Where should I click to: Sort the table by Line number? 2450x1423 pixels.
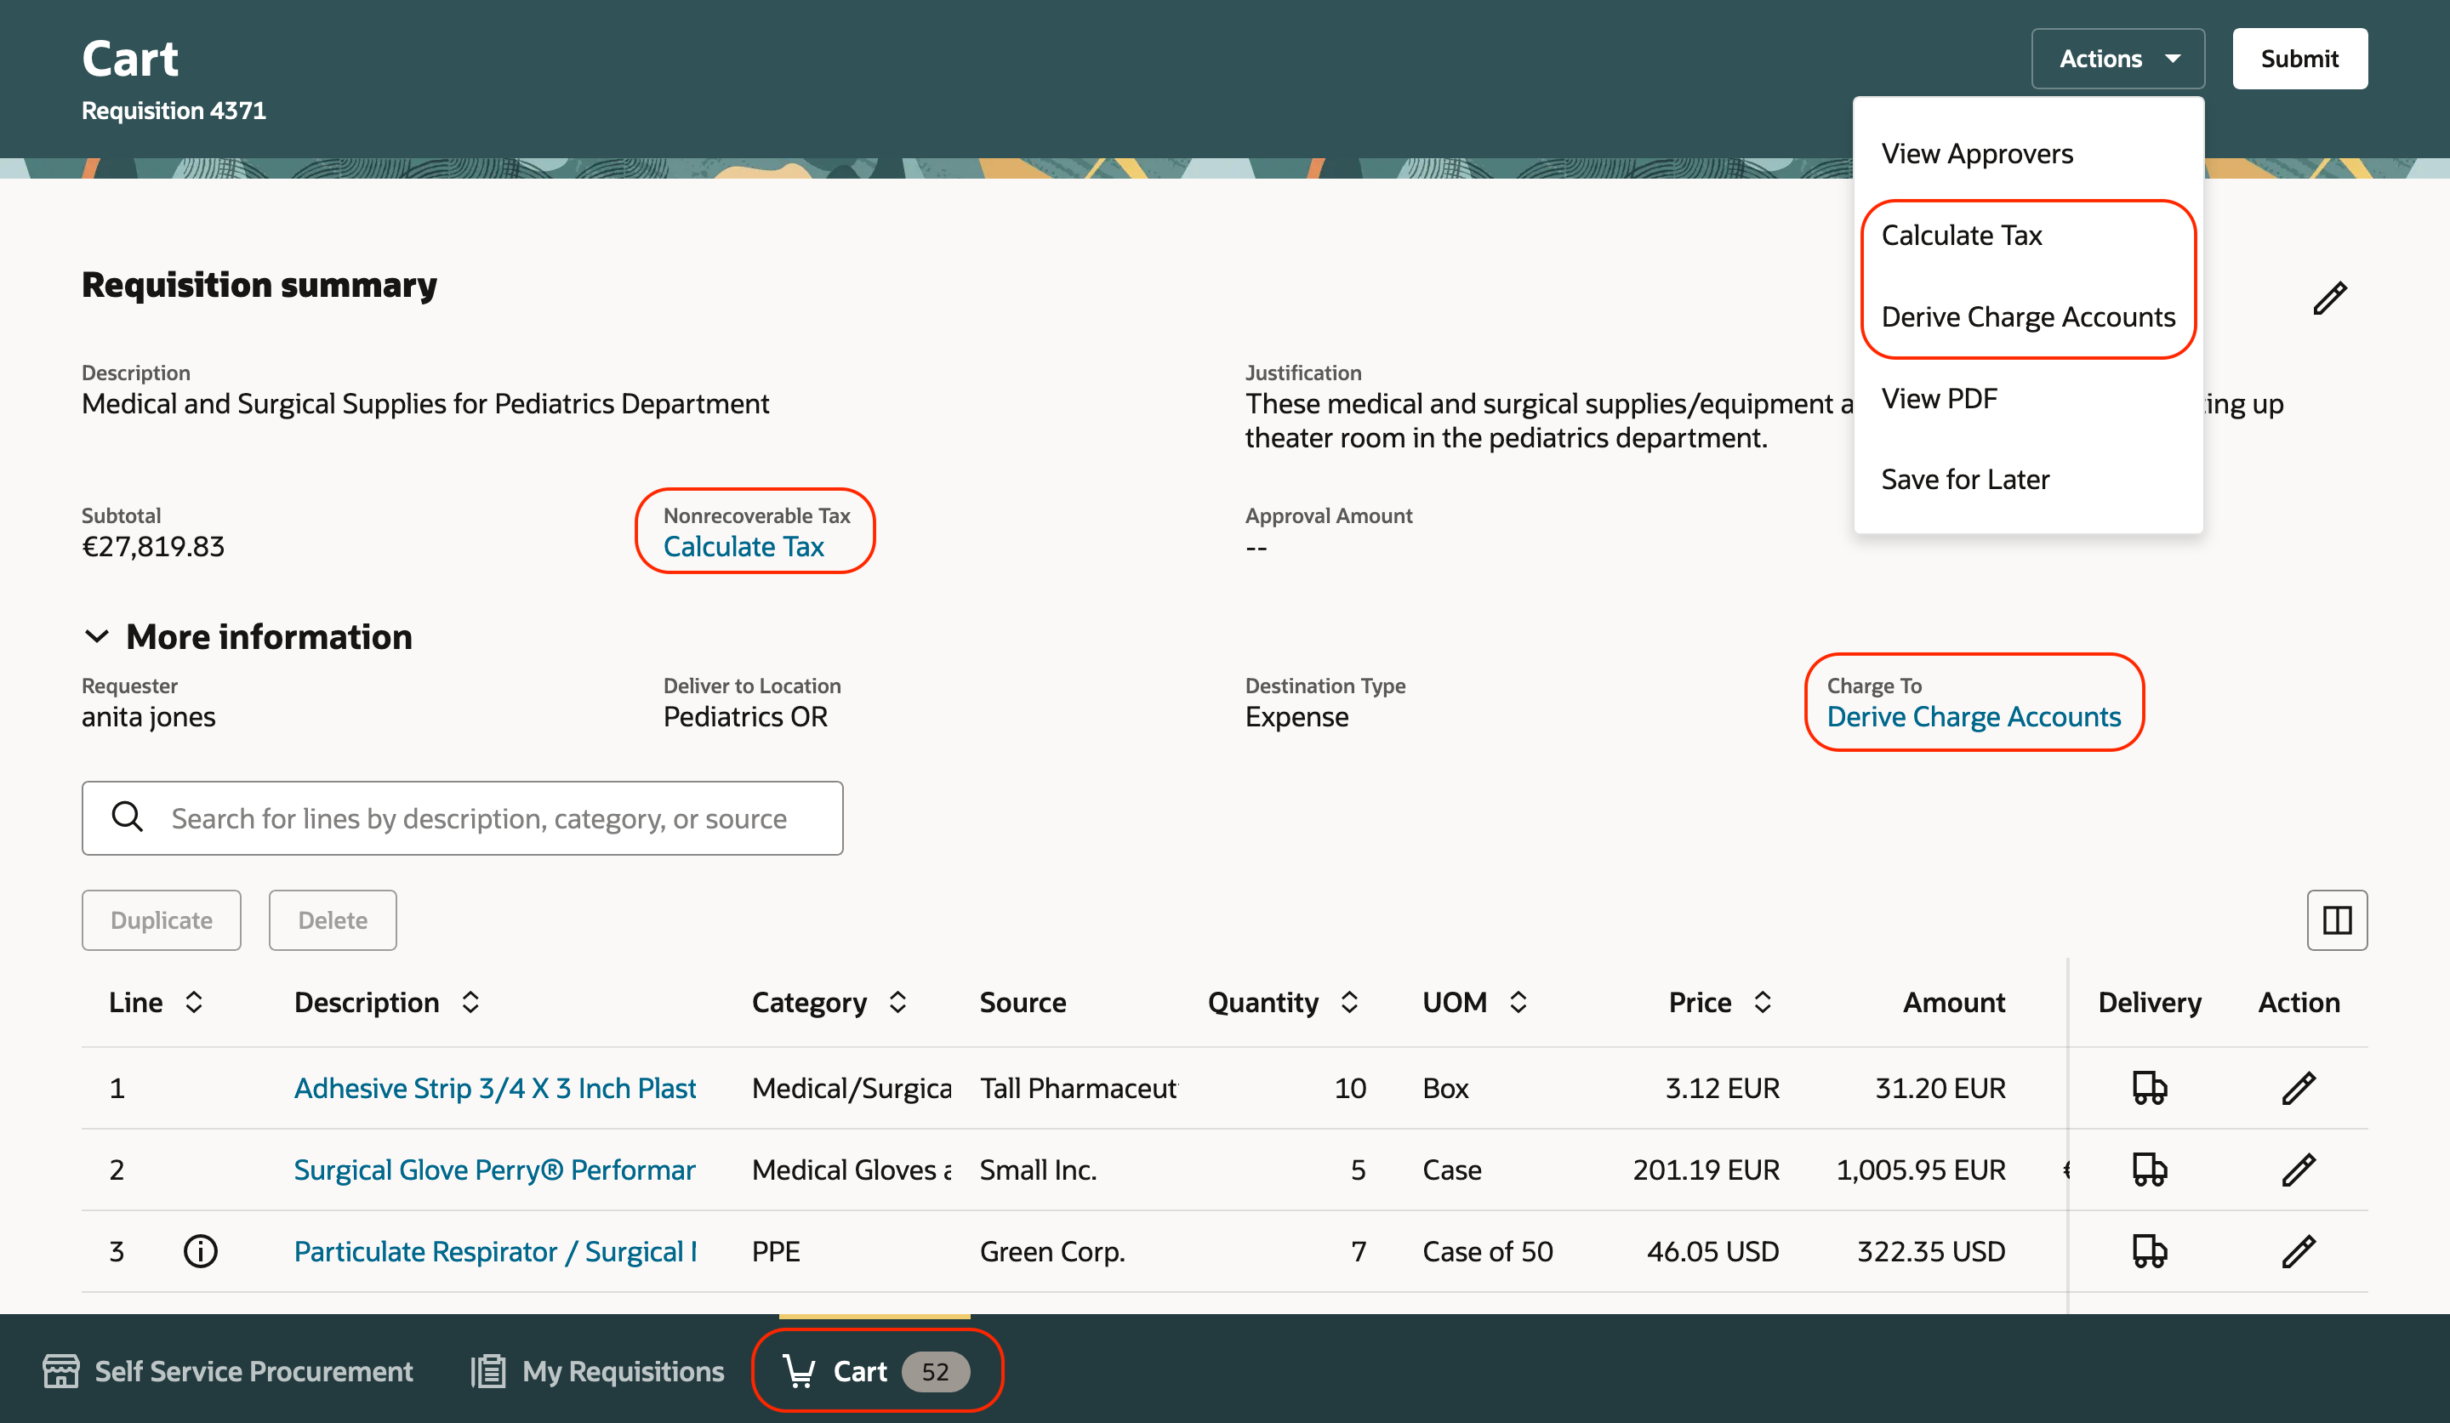pos(193,1002)
